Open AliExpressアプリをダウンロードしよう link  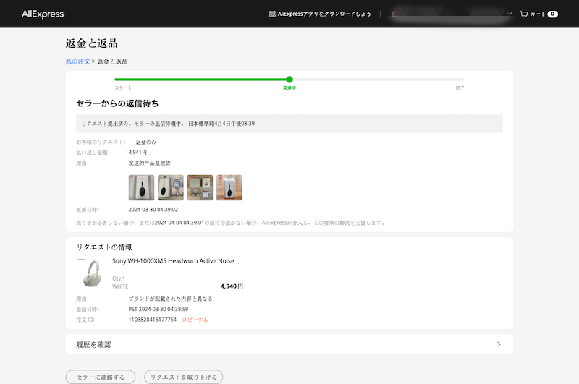(324, 14)
